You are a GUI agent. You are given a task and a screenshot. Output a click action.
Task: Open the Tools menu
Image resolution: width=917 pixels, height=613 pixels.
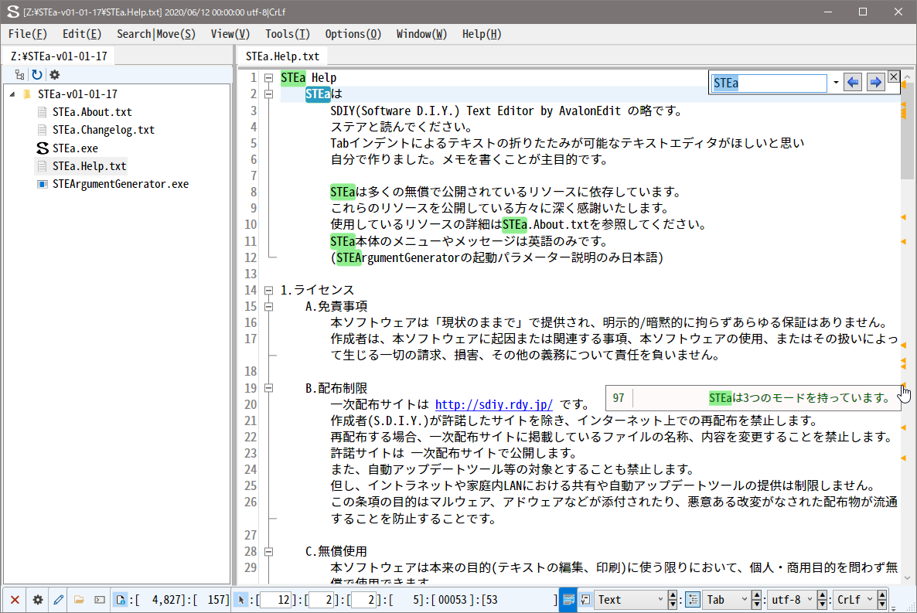click(287, 34)
